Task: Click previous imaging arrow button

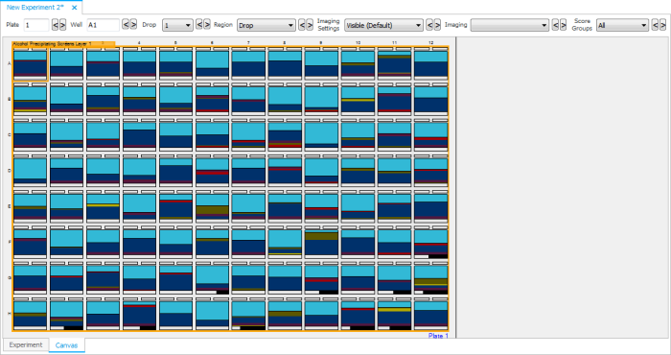Action: tap(555, 25)
